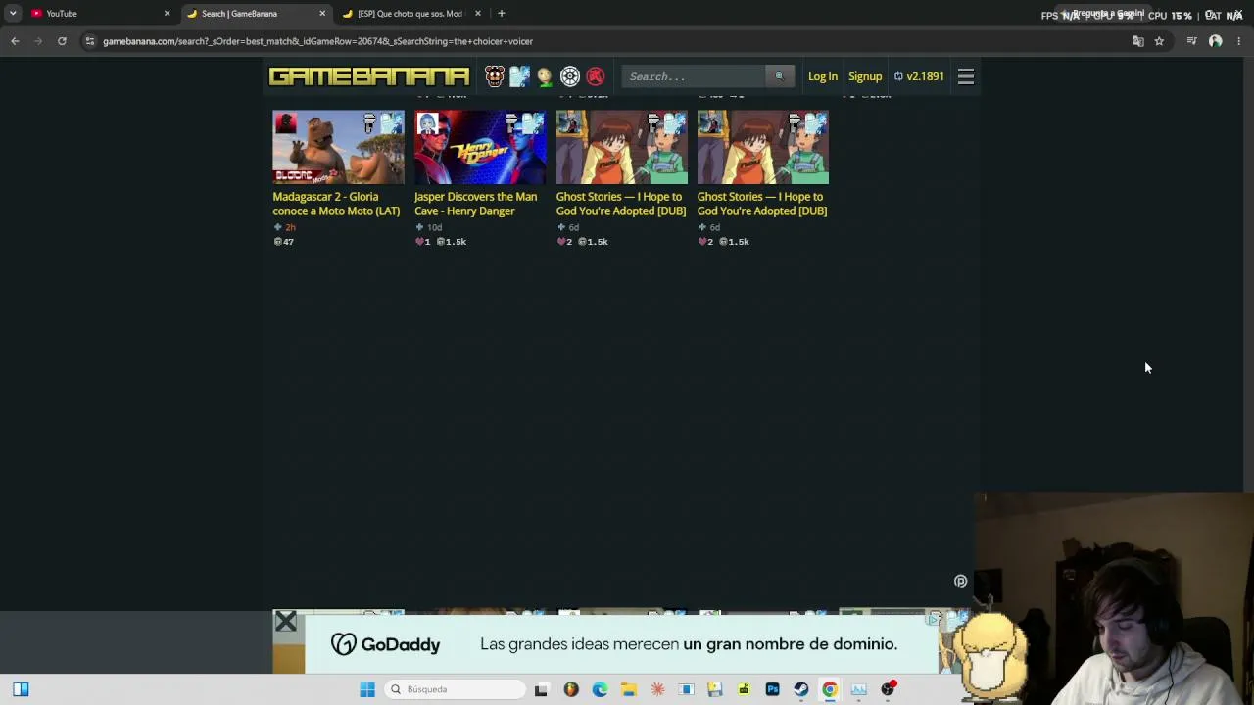The width and height of the screenshot is (1254, 705).
Task: Bookmark this page with the star icon
Action: tap(1159, 41)
